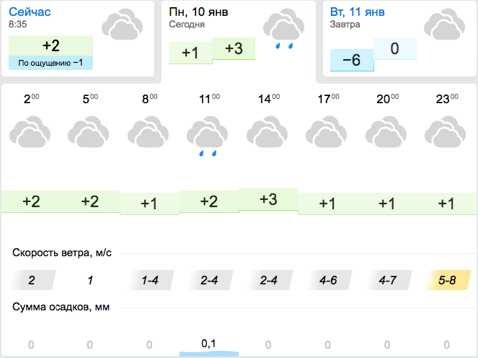Open the Вт, 11 янв forecast
478x358 pixels.
358,12
